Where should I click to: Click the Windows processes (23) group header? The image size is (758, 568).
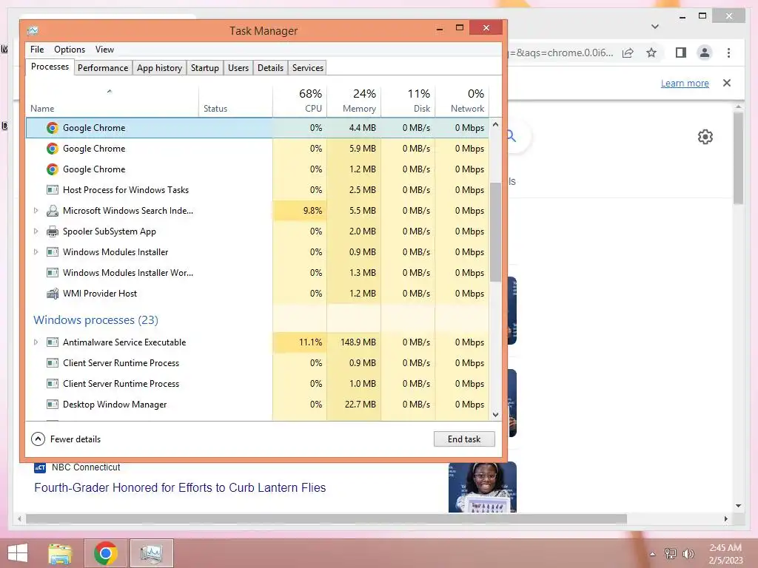point(95,320)
